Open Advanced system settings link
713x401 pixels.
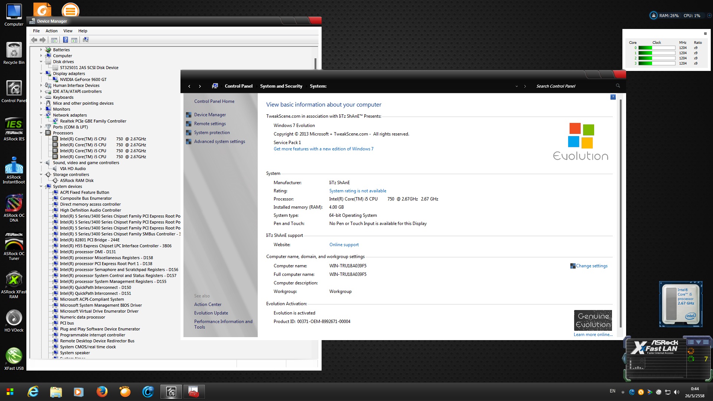pyautogui.click(x=219, y=141)
